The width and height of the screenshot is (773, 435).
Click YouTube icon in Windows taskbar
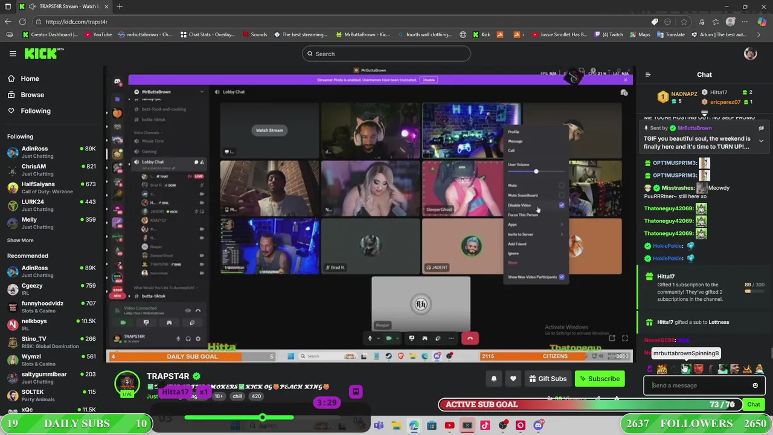(449, 426)
